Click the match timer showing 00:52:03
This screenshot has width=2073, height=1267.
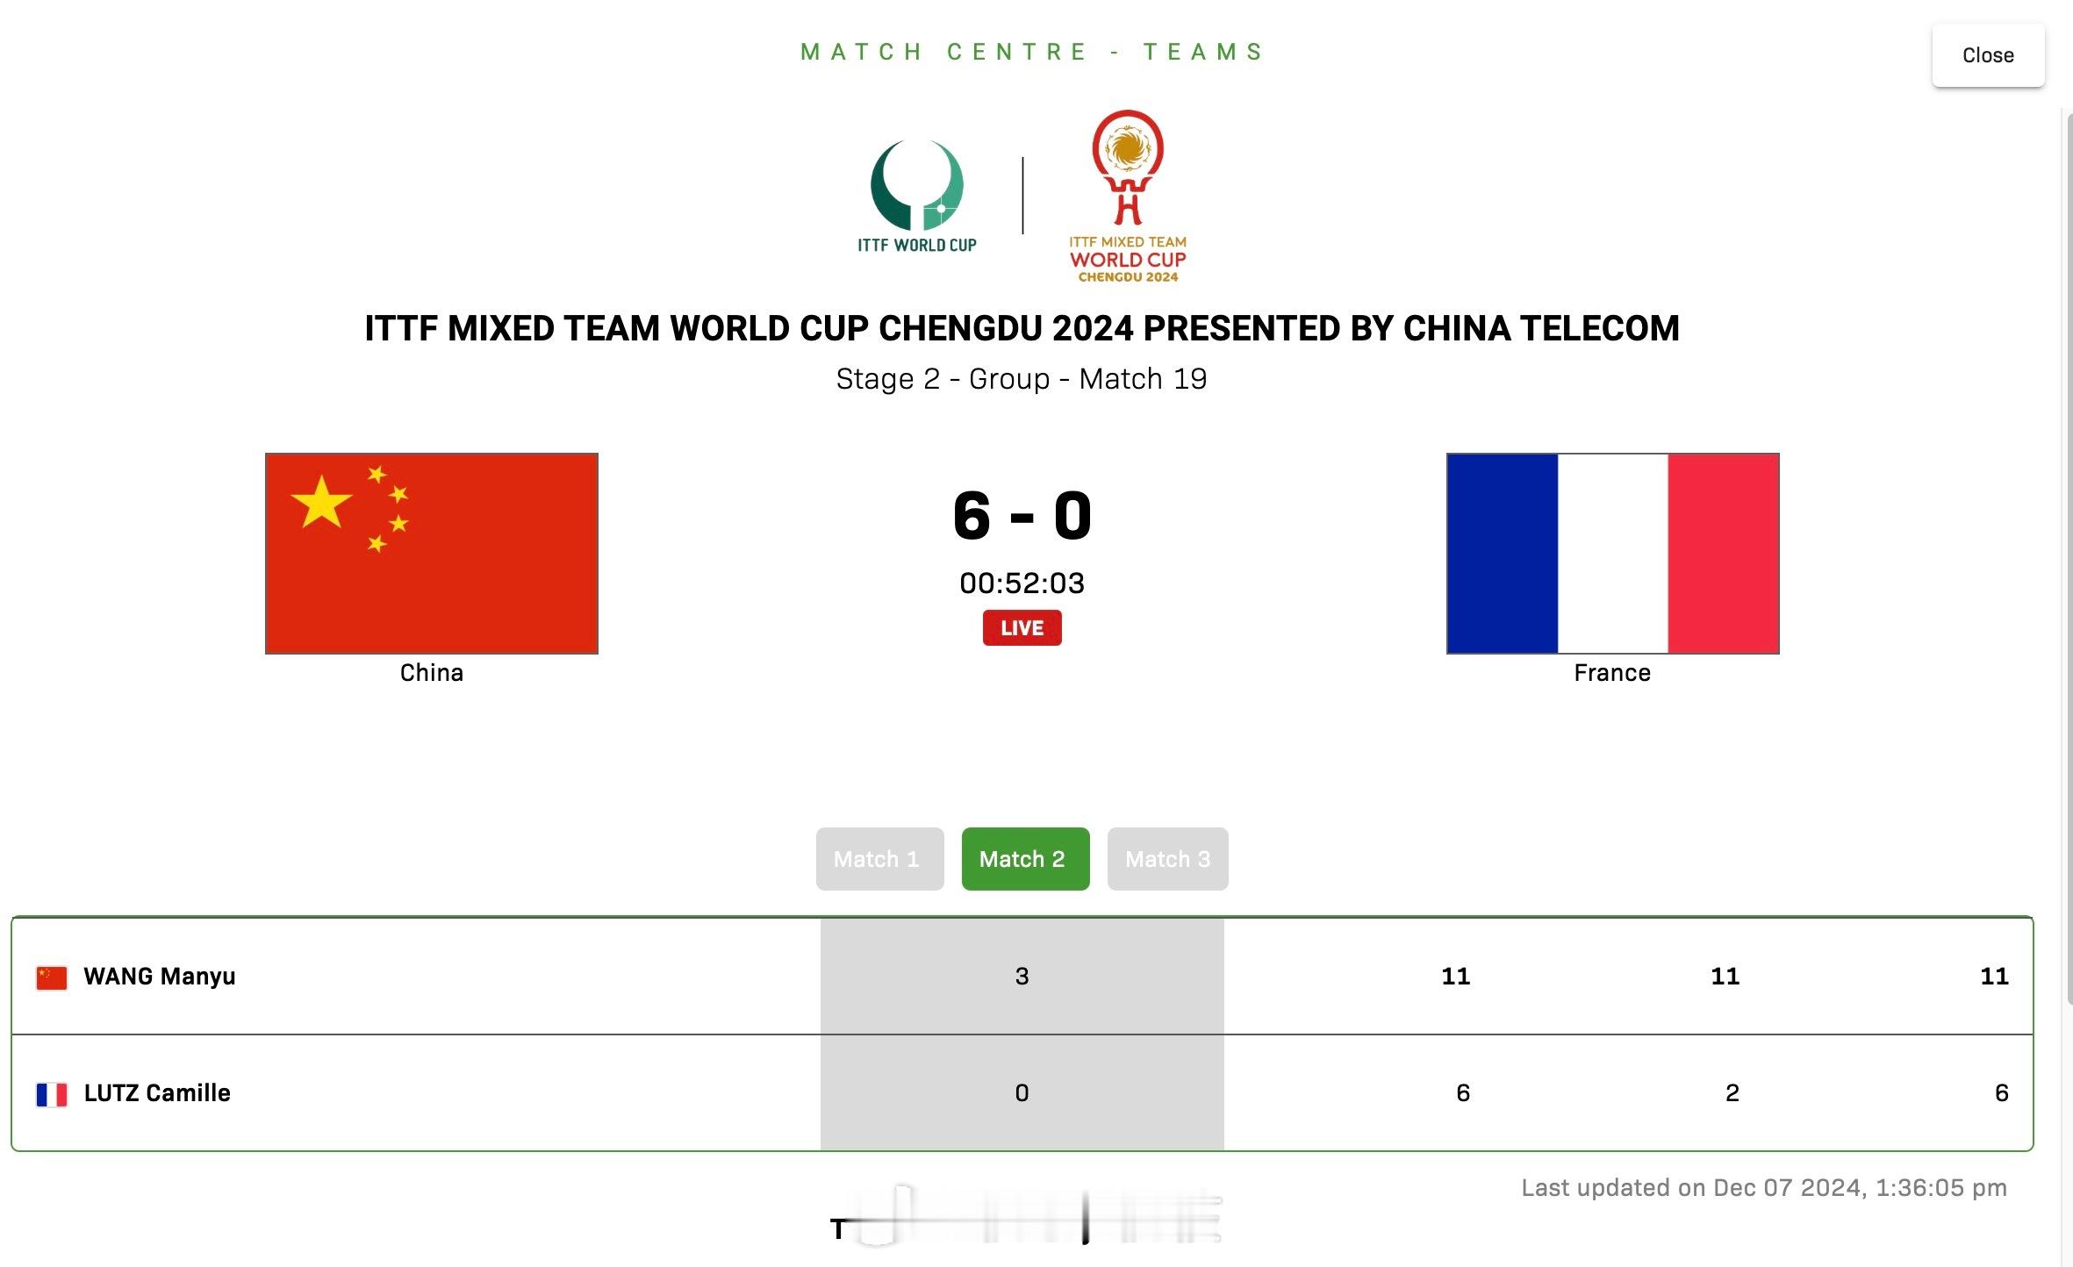pos(1022,582)
